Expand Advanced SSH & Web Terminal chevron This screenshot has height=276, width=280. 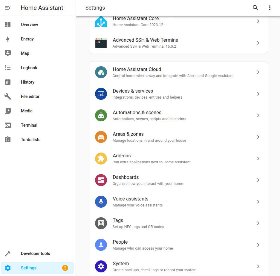coord(258,43)
